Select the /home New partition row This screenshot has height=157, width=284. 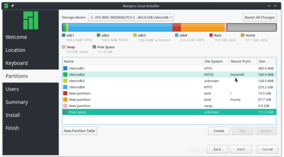[169, 100]
